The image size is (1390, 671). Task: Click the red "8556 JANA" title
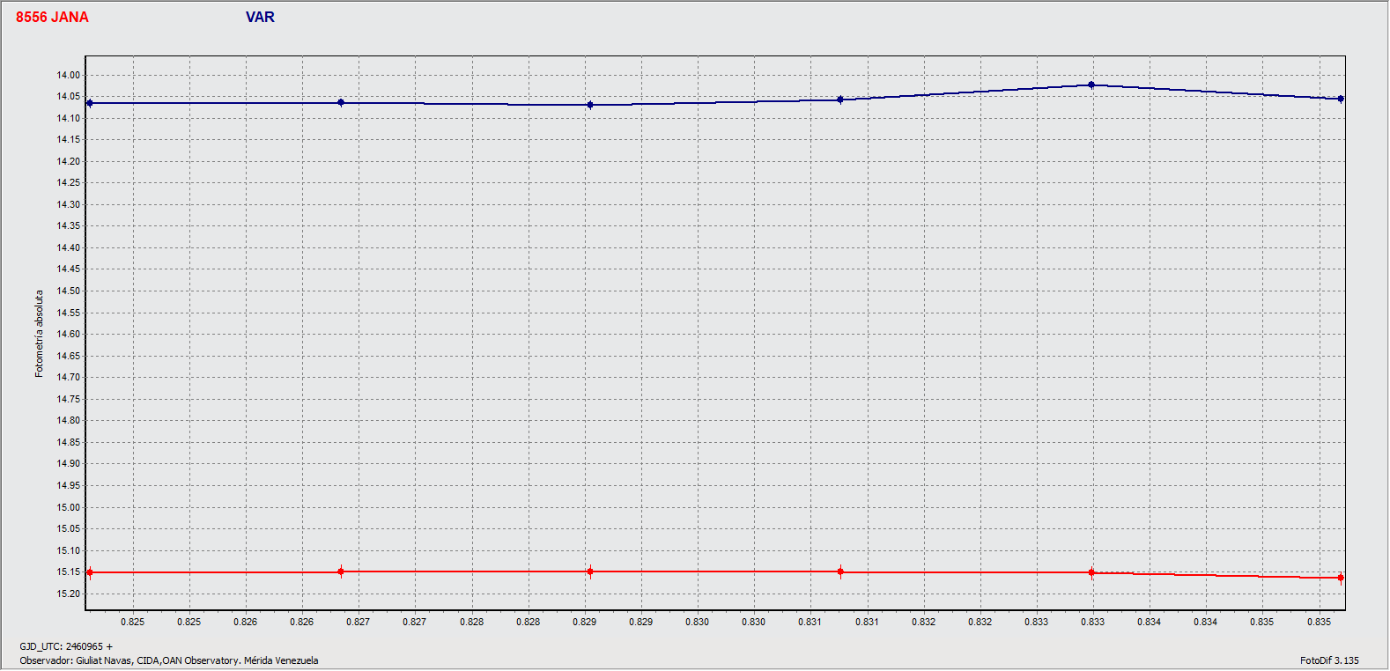52,18
